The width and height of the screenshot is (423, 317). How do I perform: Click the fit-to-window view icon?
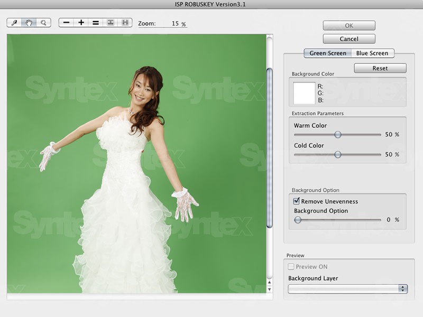pyautogui.click(x=111, y=23)
